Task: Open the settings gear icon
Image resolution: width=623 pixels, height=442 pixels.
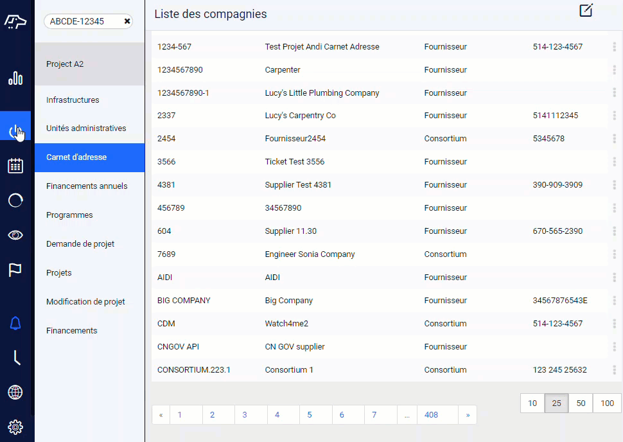Action: coord(15,427)
